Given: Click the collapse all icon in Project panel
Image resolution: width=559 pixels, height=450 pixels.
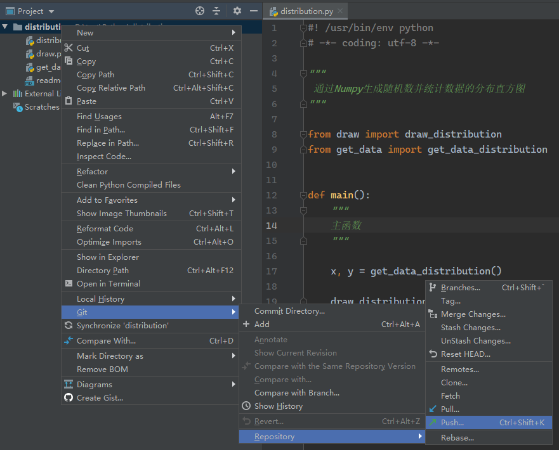Looking at the screenshot, I should [x=216, y=11].
